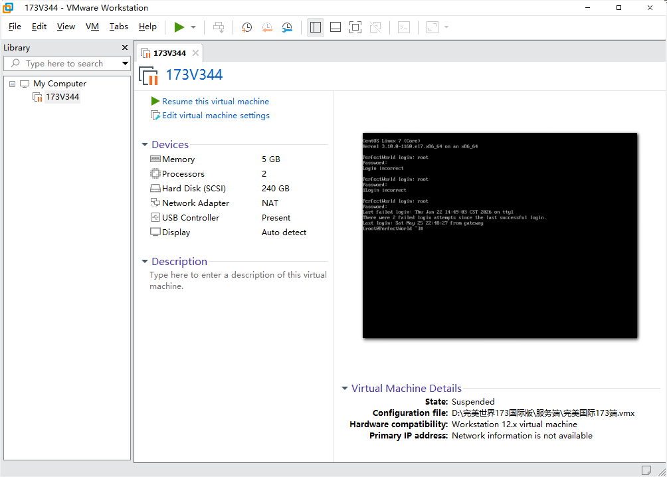
Task: Collapse the Devices section
Action: pyautogui.click(x=145, y=145)
